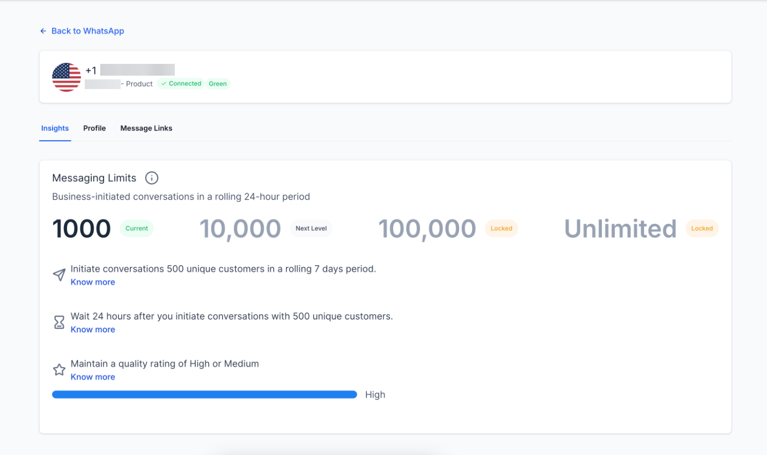Click the Locked badge beside 100,000
Screen dimensions: 767x455
501,229
